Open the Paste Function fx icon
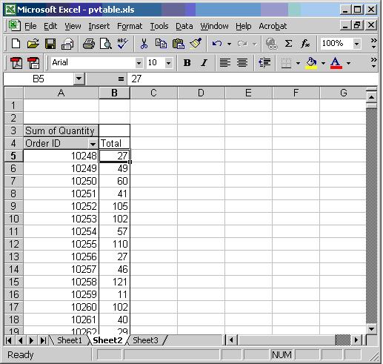Image resolution: width=383 pixels, height=364 pixels. coord(305,44)
